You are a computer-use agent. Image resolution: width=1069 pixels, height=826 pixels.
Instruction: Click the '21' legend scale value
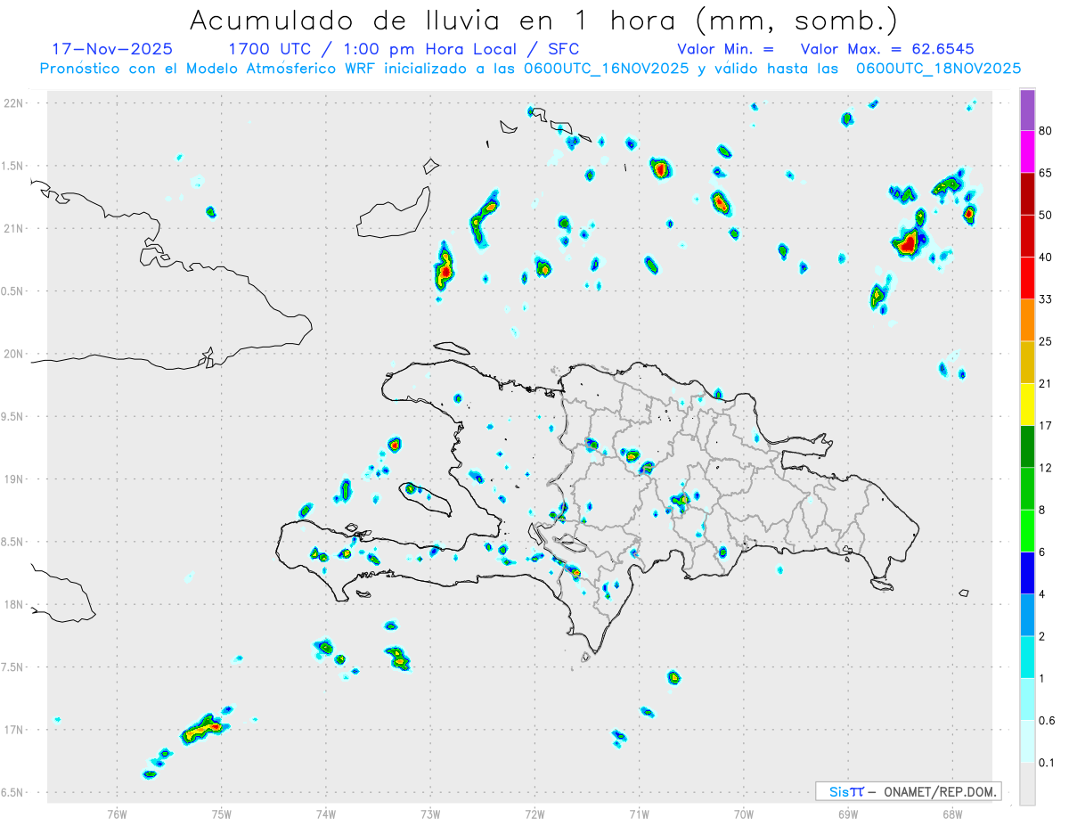pyautogui.click(x=1047, y=384)
